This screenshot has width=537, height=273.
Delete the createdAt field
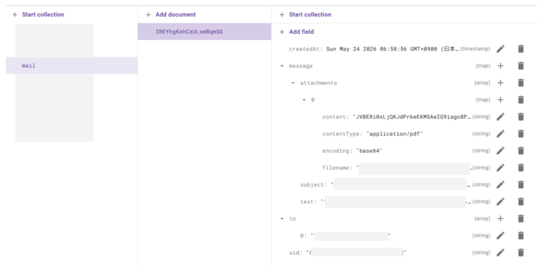click(x=521, y=49)
